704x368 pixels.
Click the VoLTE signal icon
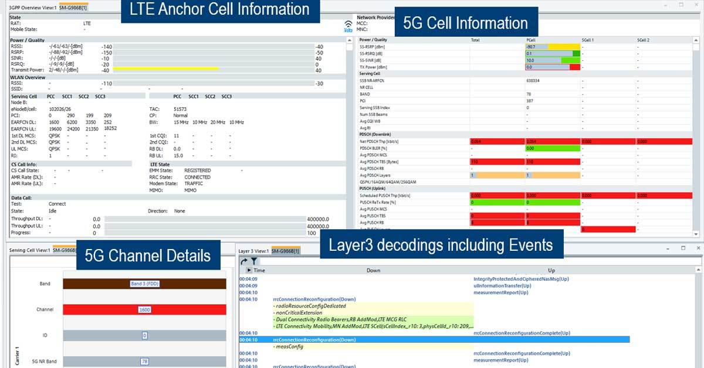coord(348,26)
